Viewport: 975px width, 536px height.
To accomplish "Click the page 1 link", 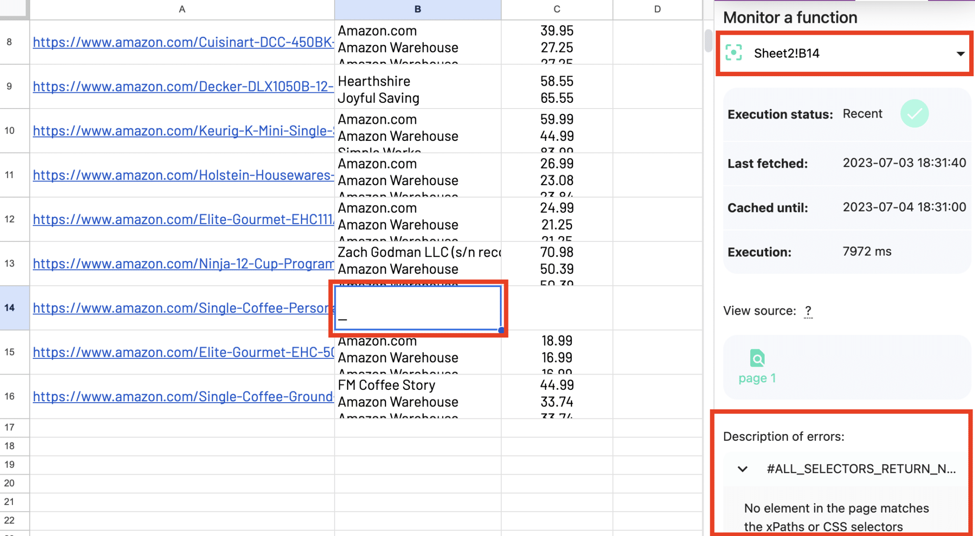I will pos(757,378).
